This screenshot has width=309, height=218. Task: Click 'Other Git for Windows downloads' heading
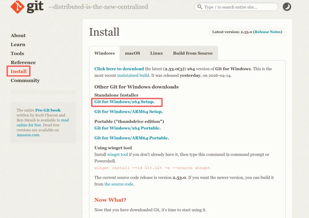[x=136, y=87]
